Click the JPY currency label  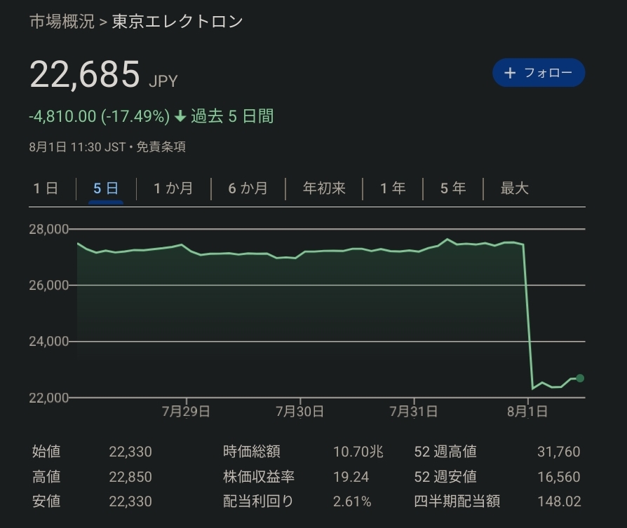163,81
